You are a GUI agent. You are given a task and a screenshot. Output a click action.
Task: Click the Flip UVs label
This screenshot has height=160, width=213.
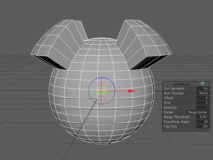tap(170, 126)
